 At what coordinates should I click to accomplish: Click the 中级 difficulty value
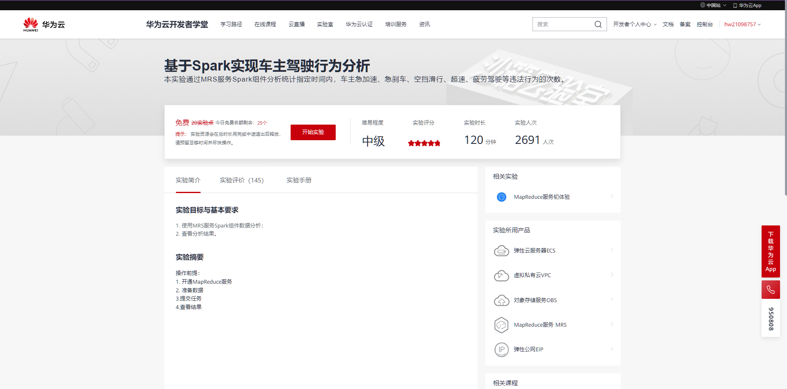point(373,141)
